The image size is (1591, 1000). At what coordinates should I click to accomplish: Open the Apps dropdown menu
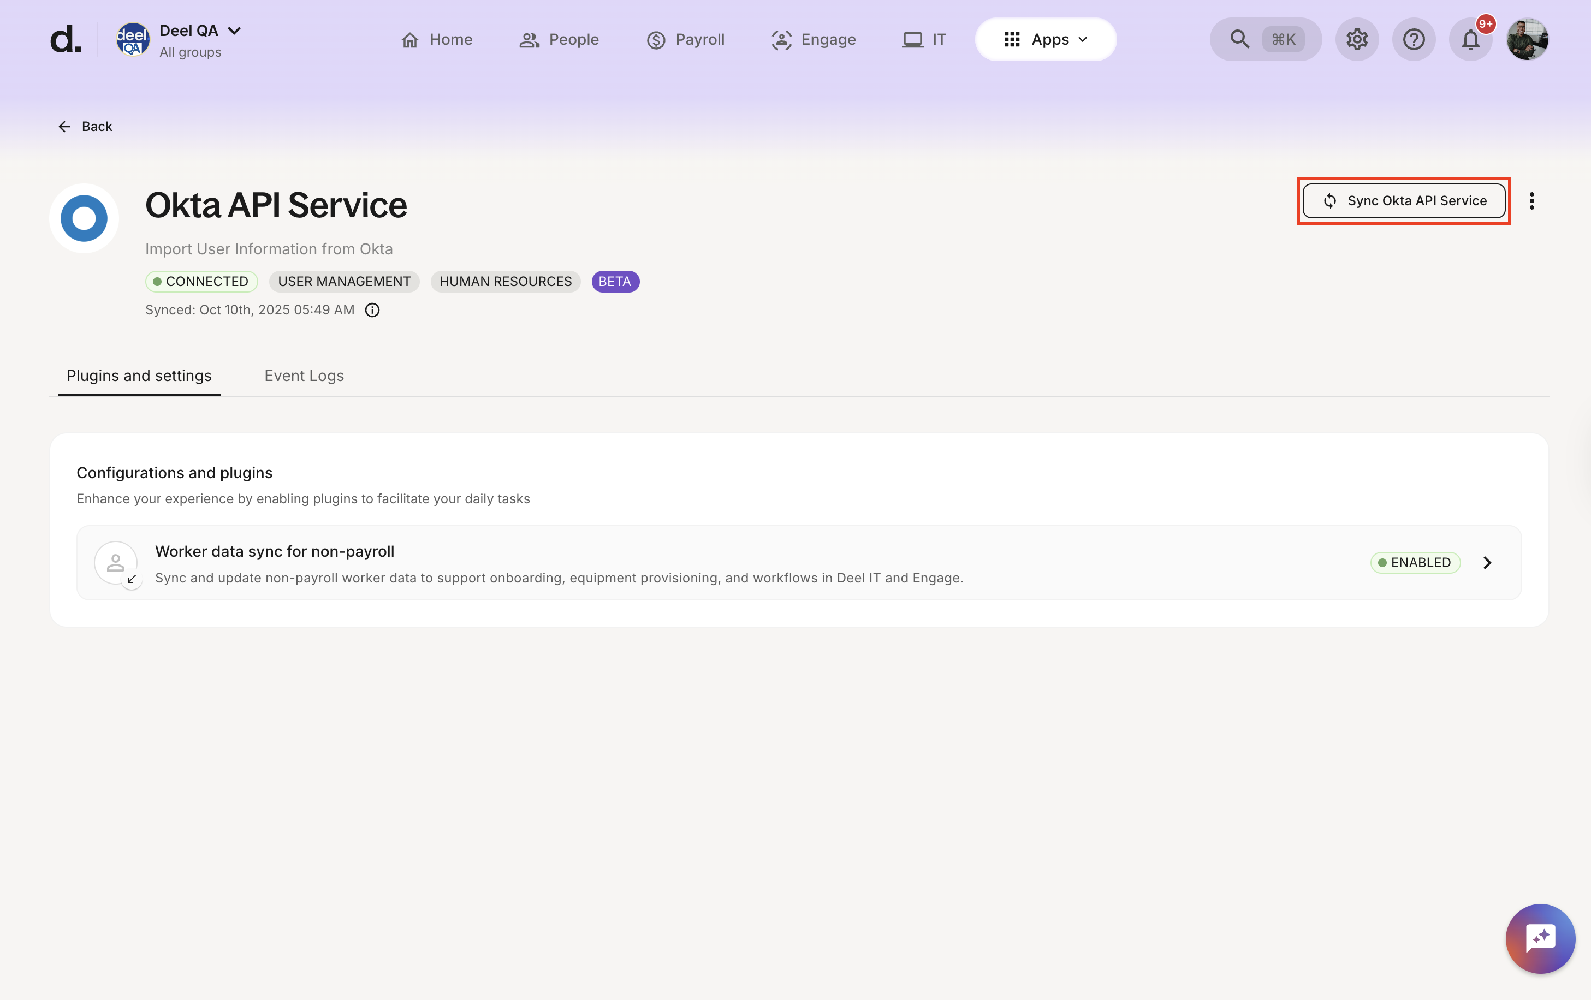1045,40
